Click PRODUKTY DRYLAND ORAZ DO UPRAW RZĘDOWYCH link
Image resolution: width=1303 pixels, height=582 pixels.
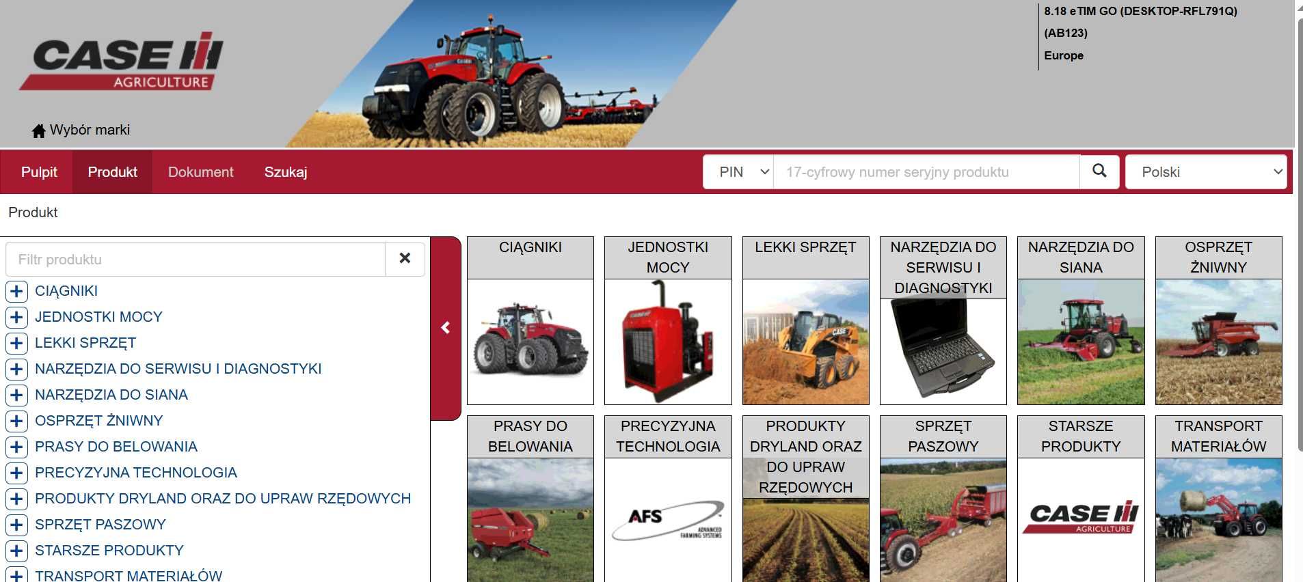223,499
